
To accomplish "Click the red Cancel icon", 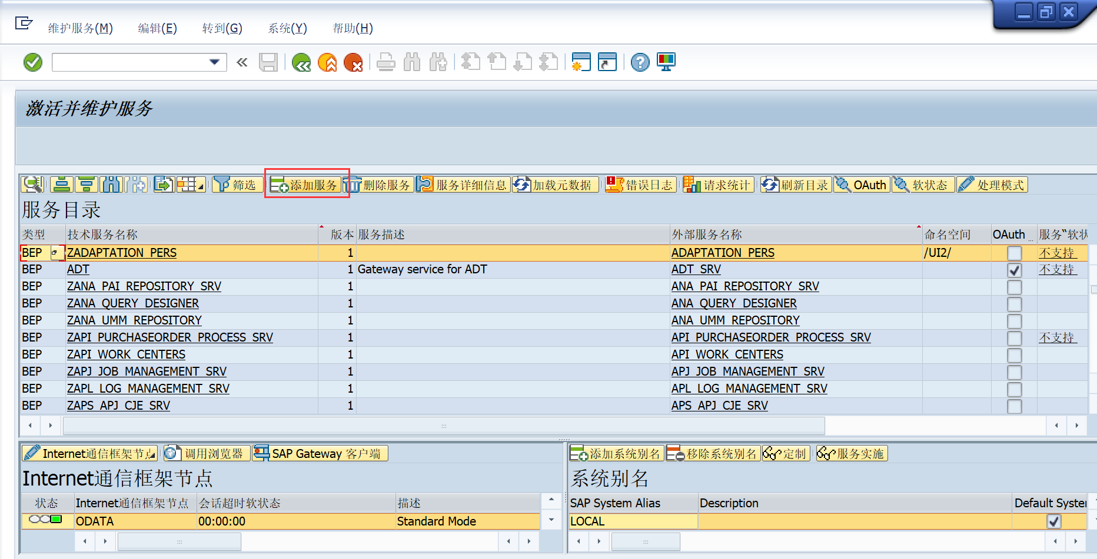I will pos(353,62).
